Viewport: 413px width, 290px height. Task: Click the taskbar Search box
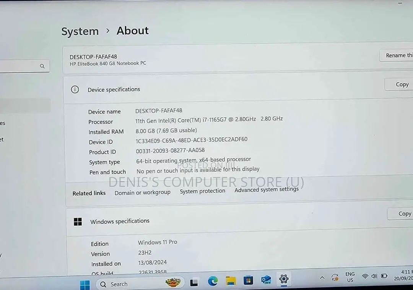pos(139,284)
